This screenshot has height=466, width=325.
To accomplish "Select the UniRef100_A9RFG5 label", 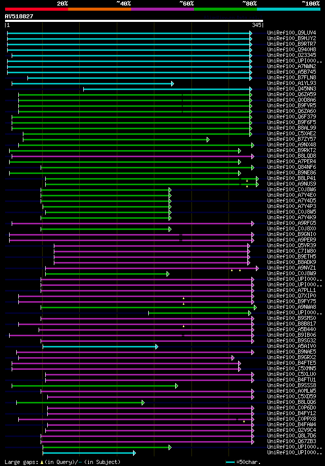I will click(x=291, y=223).
